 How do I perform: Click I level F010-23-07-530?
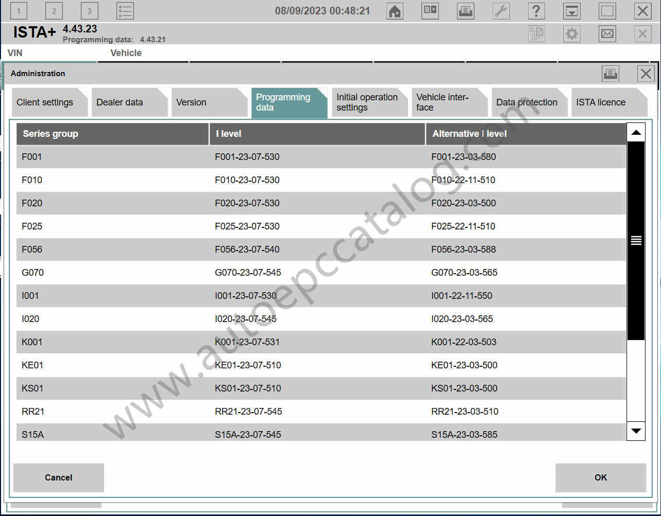pos(247,180)
